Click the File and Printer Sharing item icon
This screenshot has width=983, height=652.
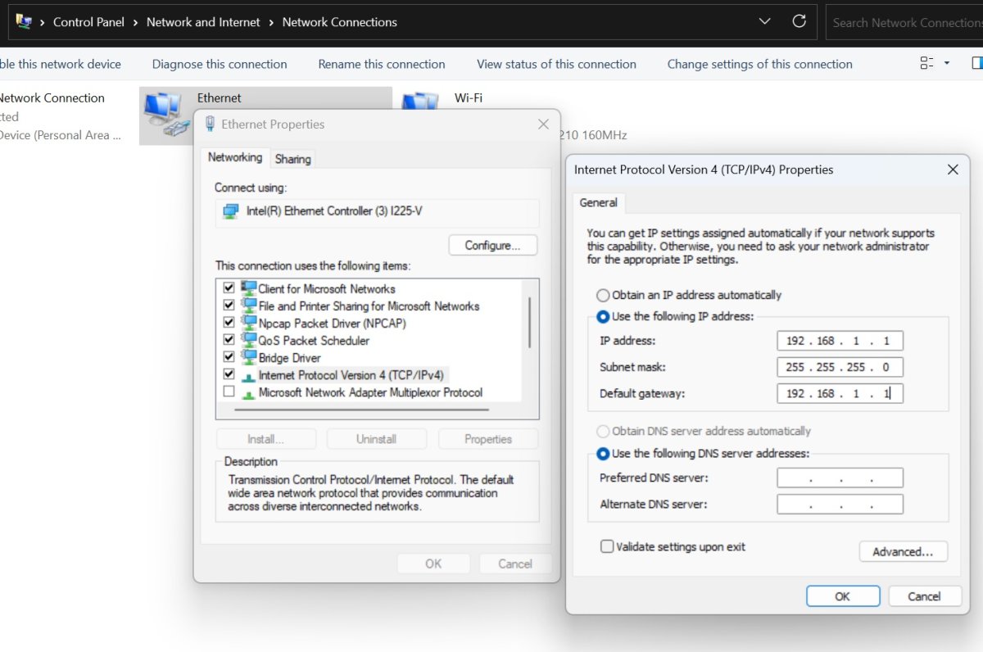point(248,306)
